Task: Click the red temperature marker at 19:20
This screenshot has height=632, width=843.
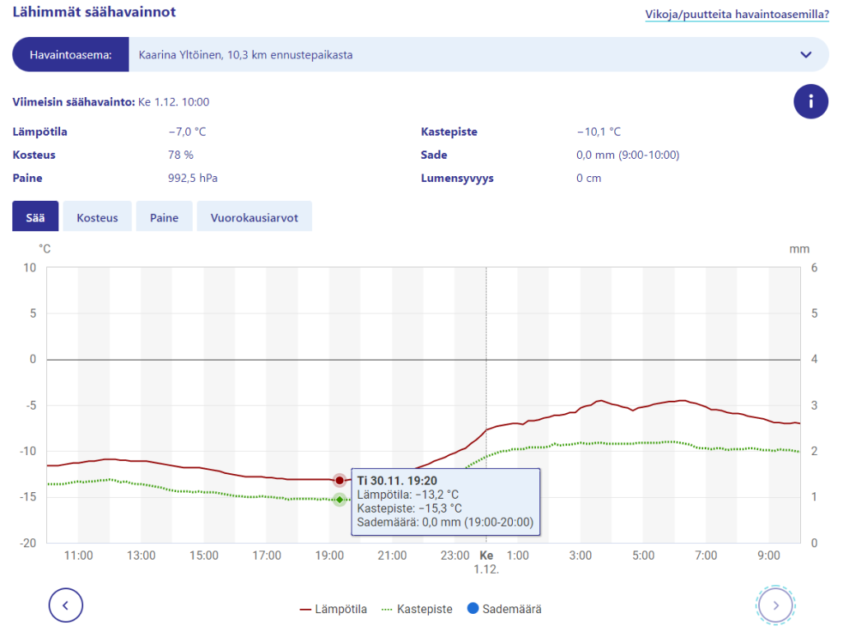Action: [339, 480]
